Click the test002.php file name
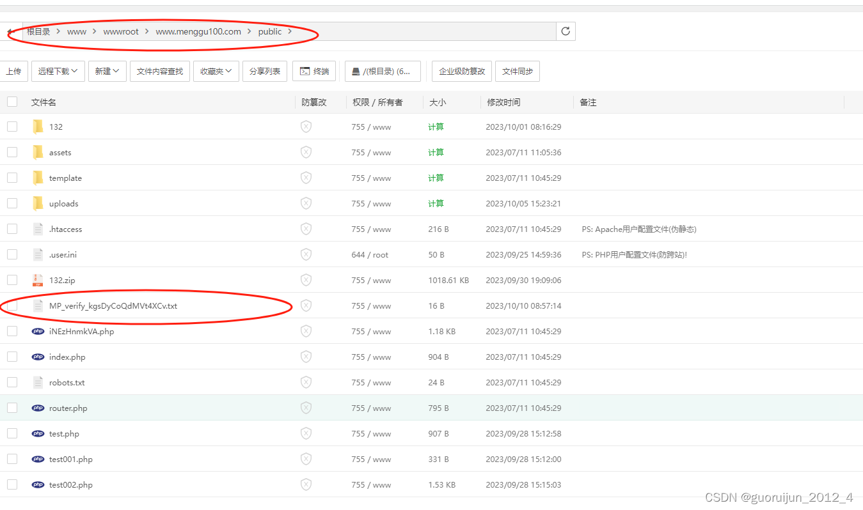Image resolution: width=863 pixels, height=510 pixels. click(x=71, y=484)
